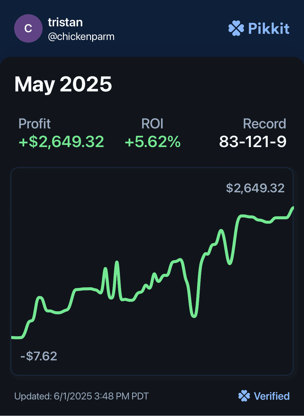The image size is (304, 416).
Task: Click the Pikkit brand name text
Action: pos(269,28)
